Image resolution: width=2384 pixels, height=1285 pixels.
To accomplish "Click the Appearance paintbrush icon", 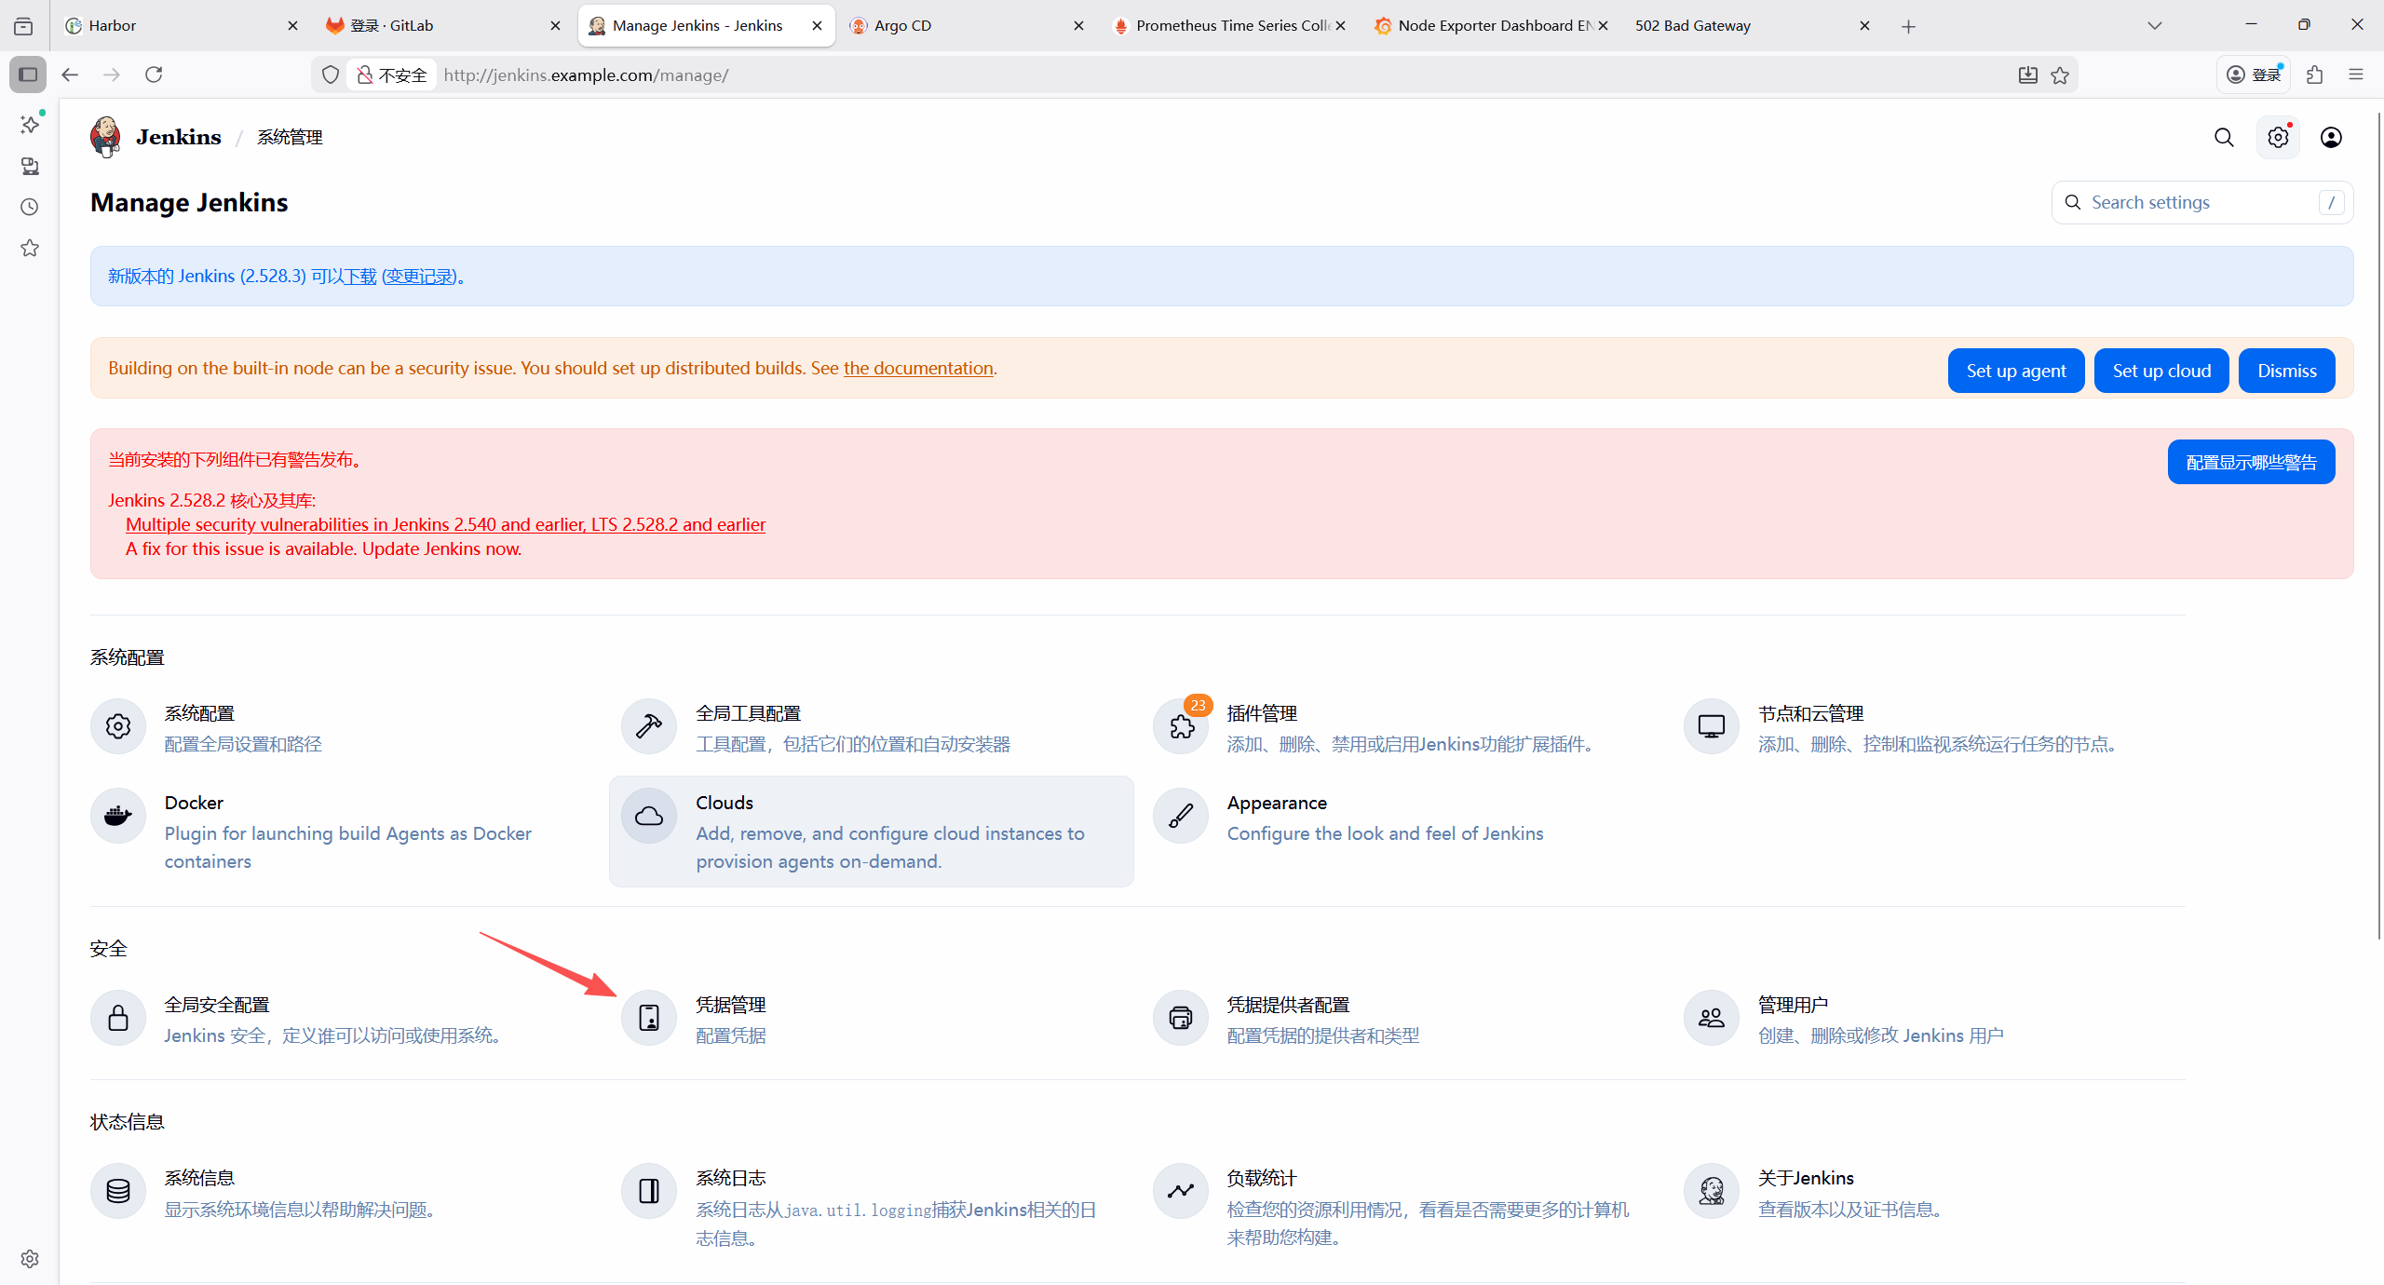I will coord(1181,816).
